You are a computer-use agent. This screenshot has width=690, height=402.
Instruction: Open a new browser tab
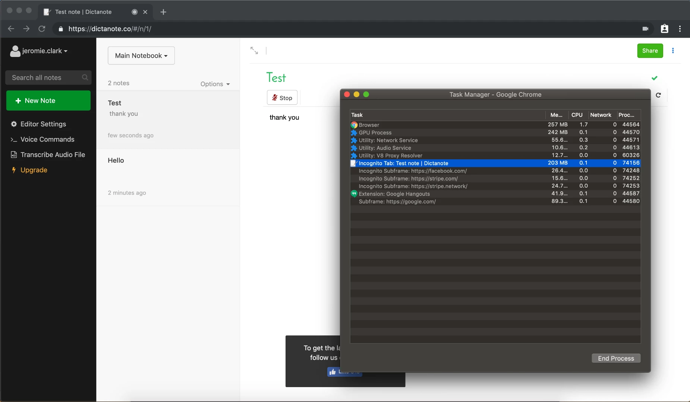[163, 12]
